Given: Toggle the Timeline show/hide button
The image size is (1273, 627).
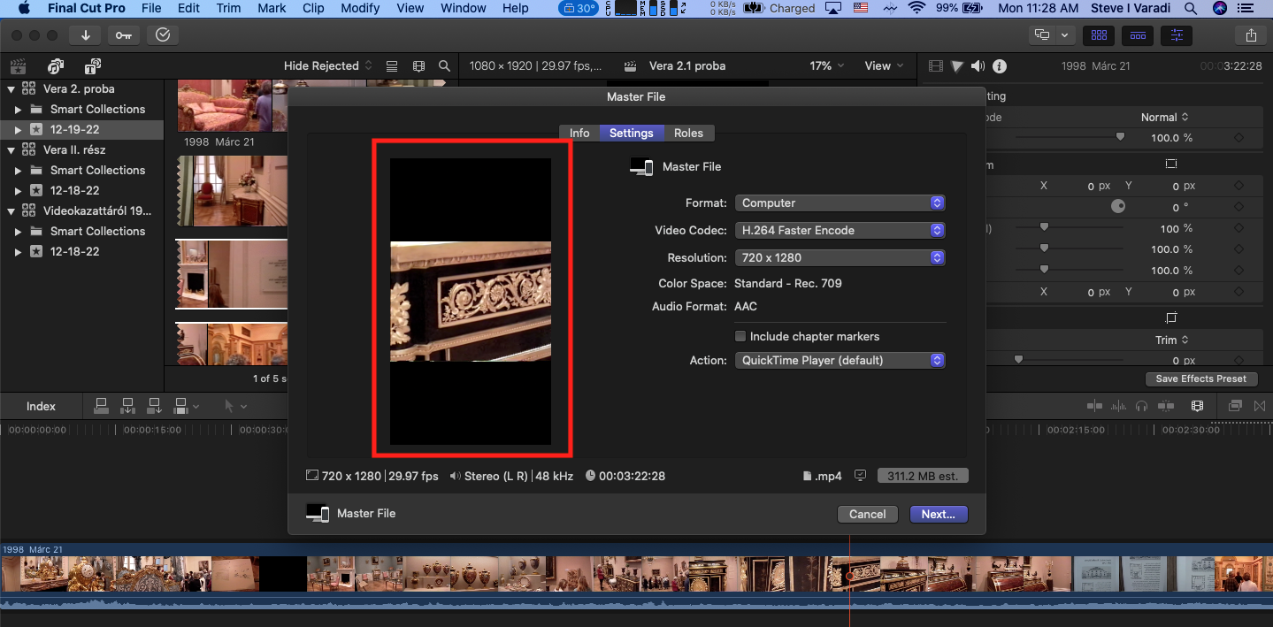Looking at the screenshot, I should tap(1138, 35).
